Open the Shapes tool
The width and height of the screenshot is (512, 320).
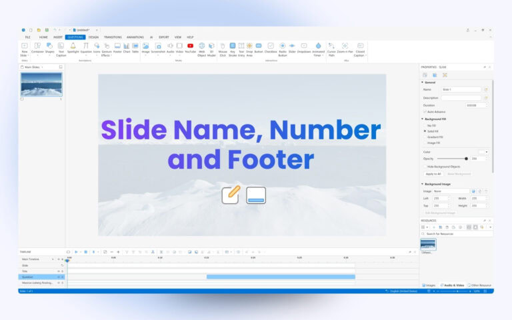[49, 48]
